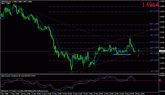Click the 7 Nov 19:00 time axis label
The height and width of the screenshot is (95, 165).
click(x=15, y=94)
